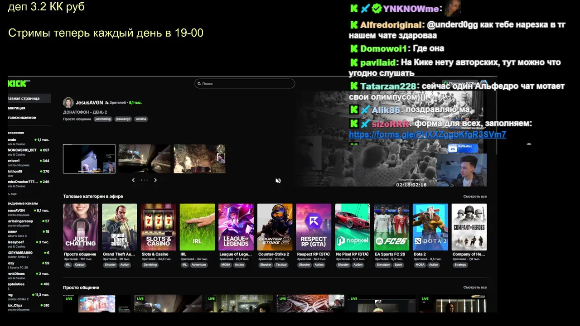Open the third carousel game thumbnail

[199, 159]
